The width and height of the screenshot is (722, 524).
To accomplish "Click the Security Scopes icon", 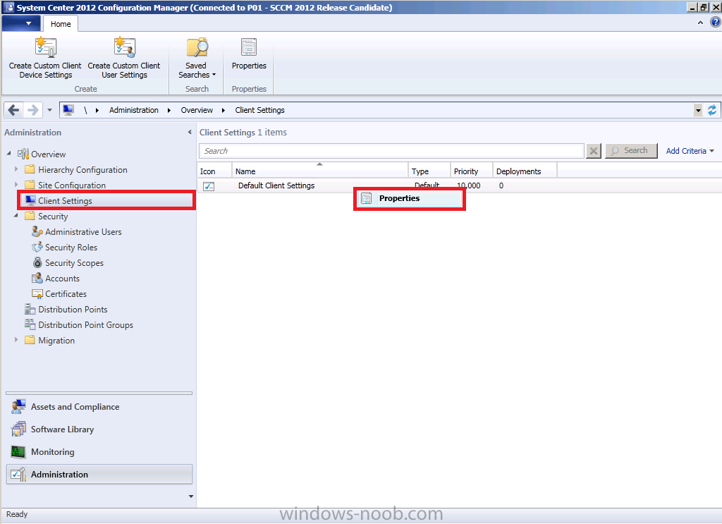I will point(37,262).
